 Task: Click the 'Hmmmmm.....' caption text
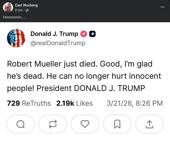[x=15, y=17]
